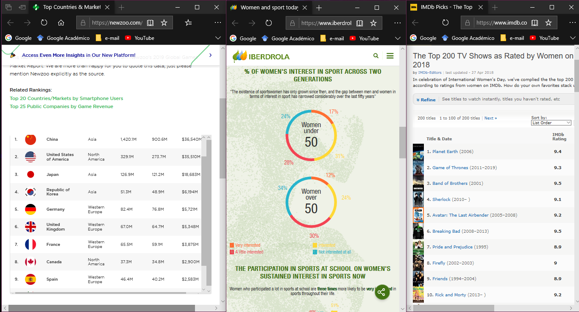
Task: Expand Access Even More Insights banner arrow
Action: pos(211,55)
